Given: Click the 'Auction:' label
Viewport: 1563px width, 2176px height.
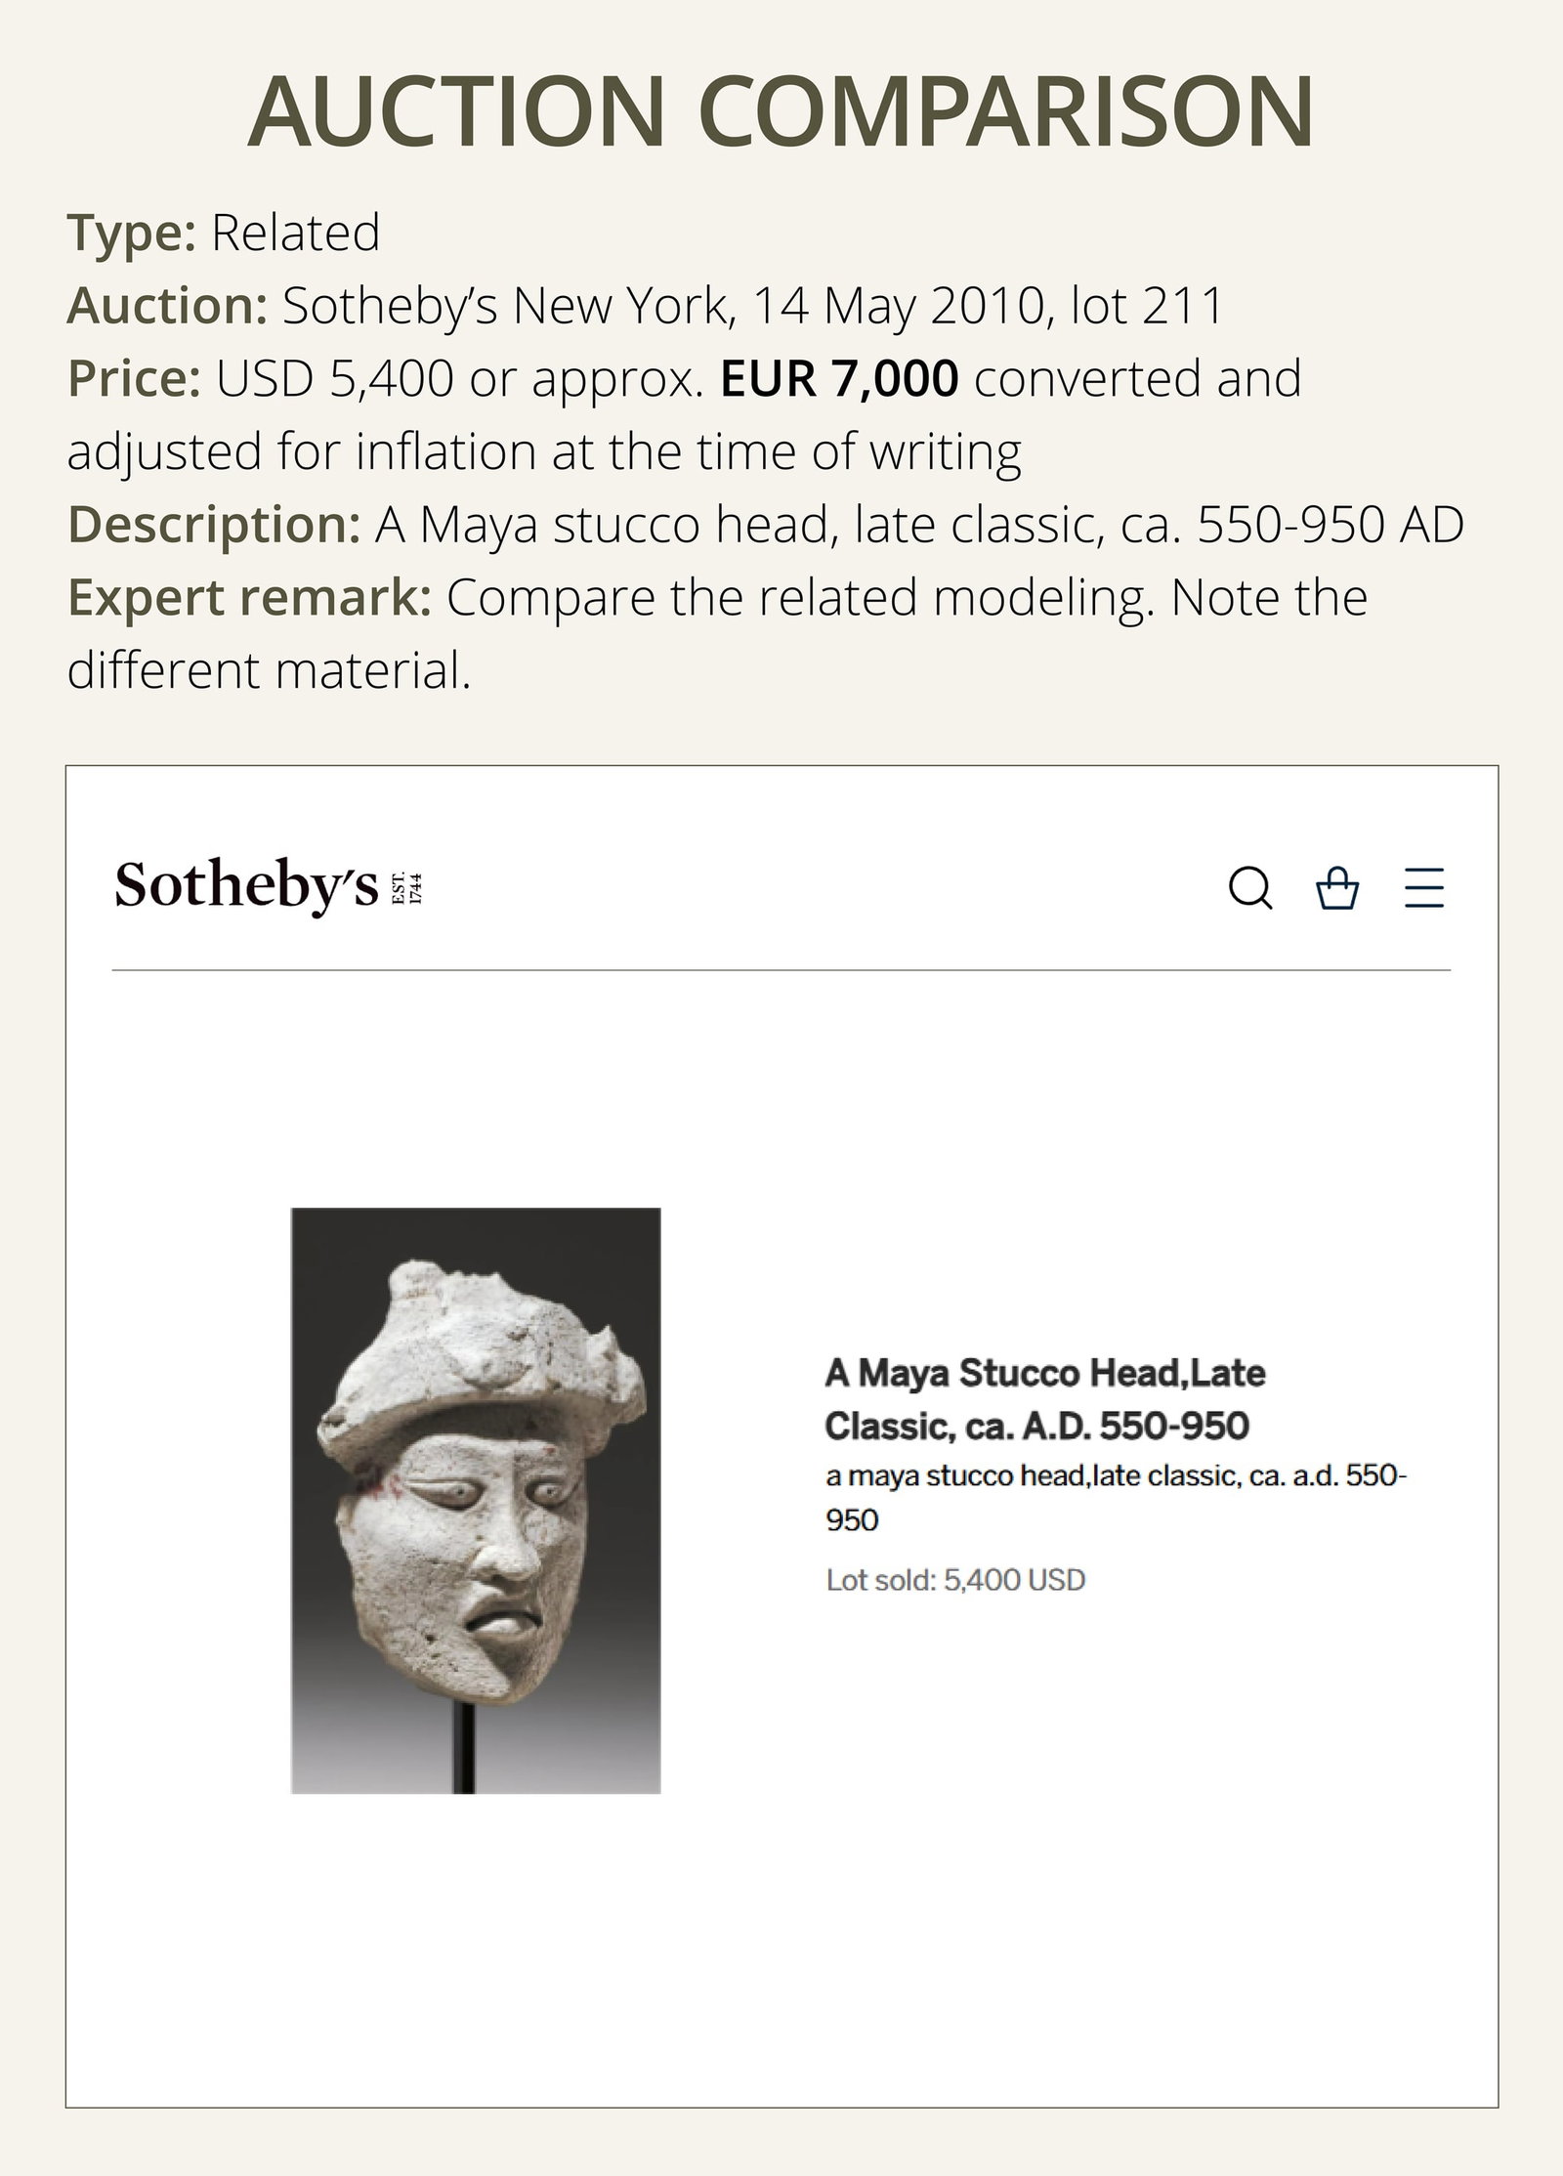Looking at the screenshot, I should coord(167,305).
